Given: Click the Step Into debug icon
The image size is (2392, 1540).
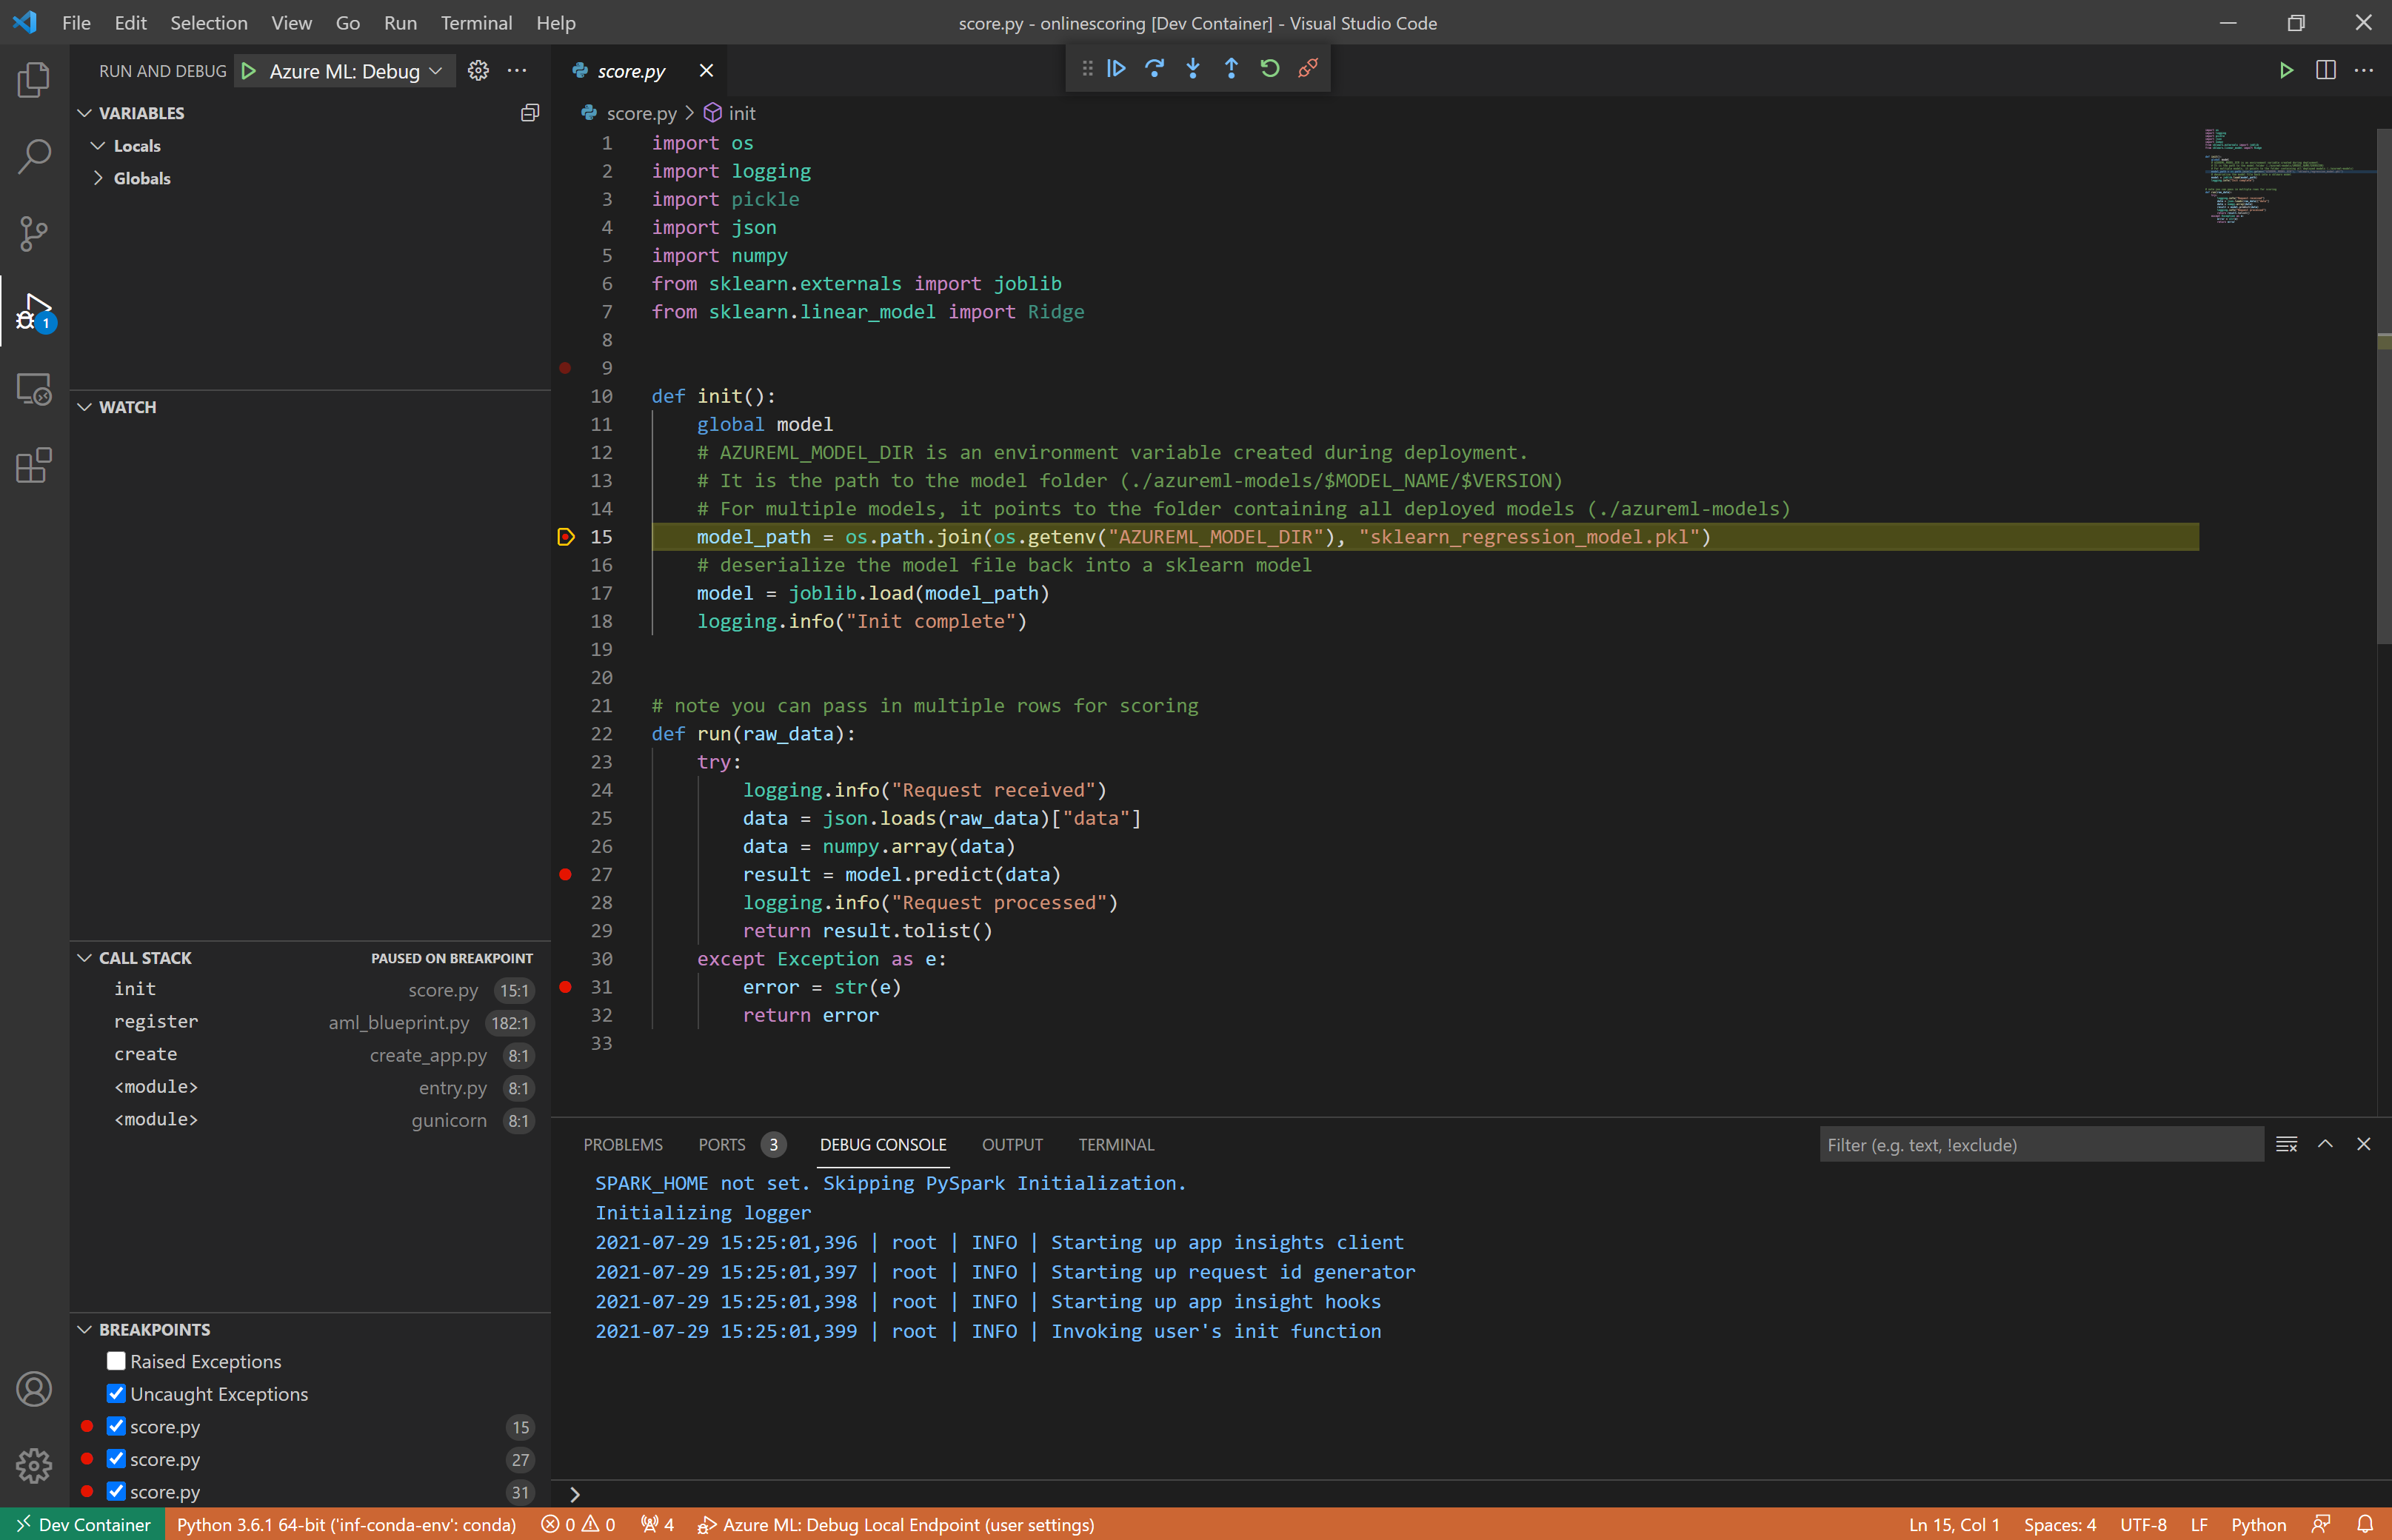Looking at the screenshot, I should click(1193, 69).
